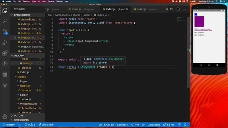Tap the emulator recent apps button

[217, 65]
